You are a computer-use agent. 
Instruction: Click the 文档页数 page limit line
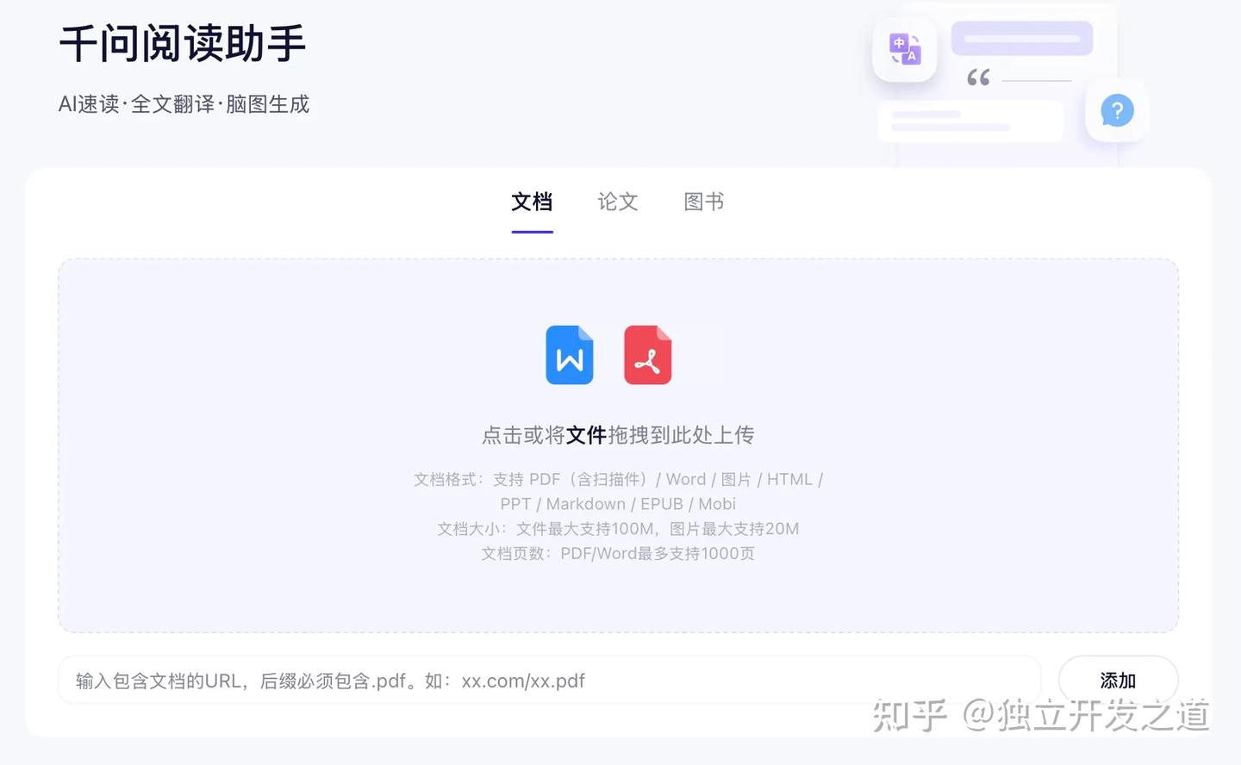click(618, 553)
